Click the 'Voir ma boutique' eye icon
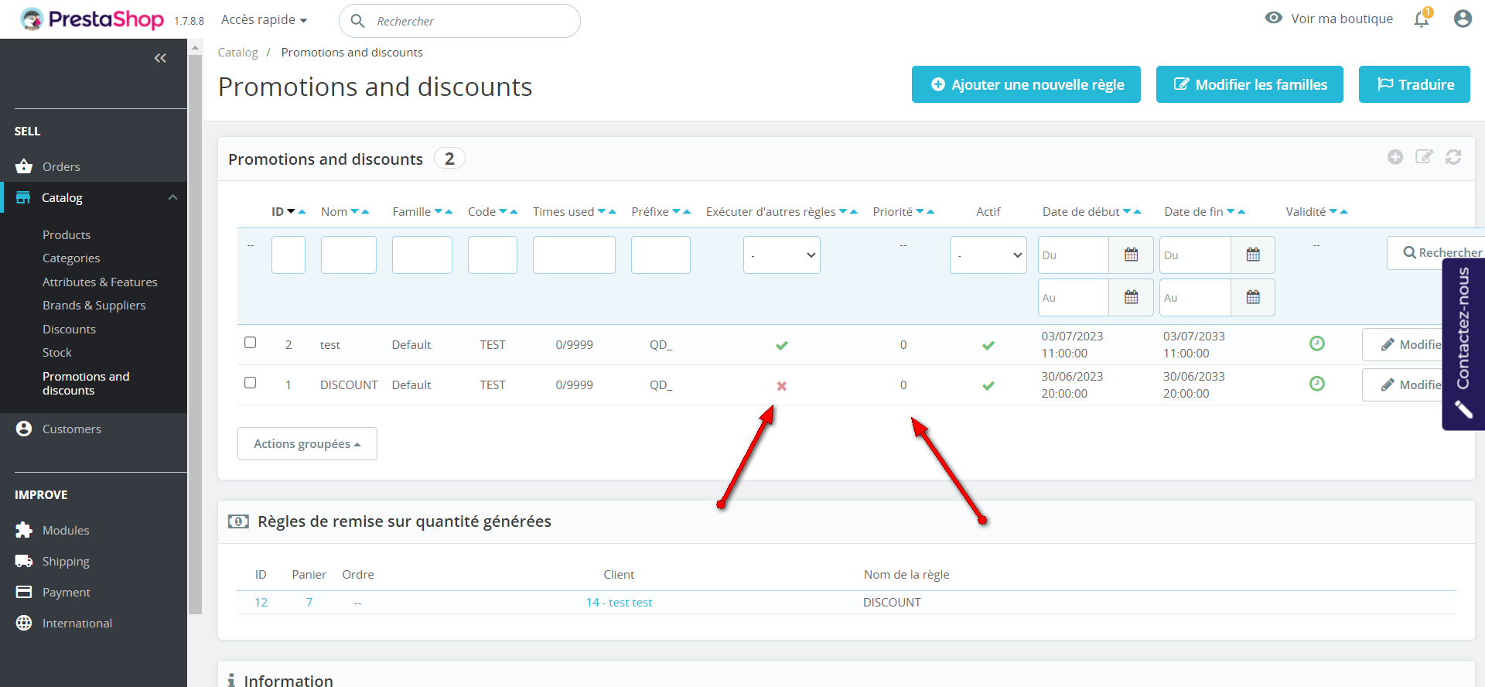 point(1273,18)
